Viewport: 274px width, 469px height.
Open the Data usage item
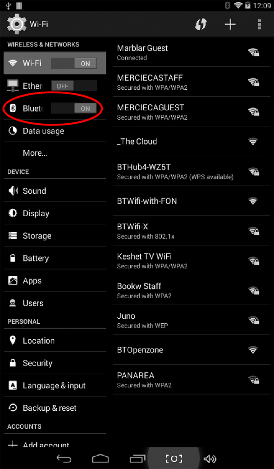pyautogui.click(x=55, y=131)
